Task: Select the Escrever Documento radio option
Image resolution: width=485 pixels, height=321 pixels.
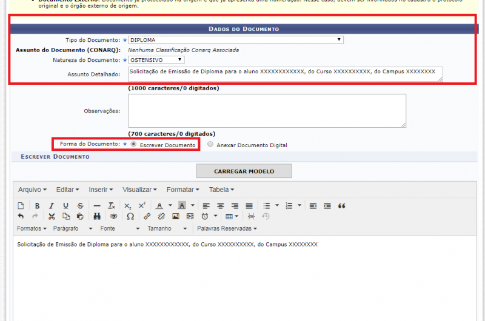Action: [x=133, y=144]
